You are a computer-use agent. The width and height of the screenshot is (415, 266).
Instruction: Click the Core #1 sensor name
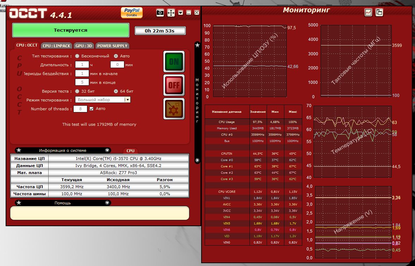point(227,167)
